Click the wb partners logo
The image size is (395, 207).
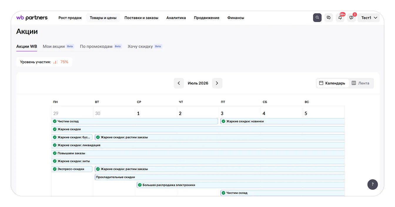pyautogui.click(x=32, y=18)
